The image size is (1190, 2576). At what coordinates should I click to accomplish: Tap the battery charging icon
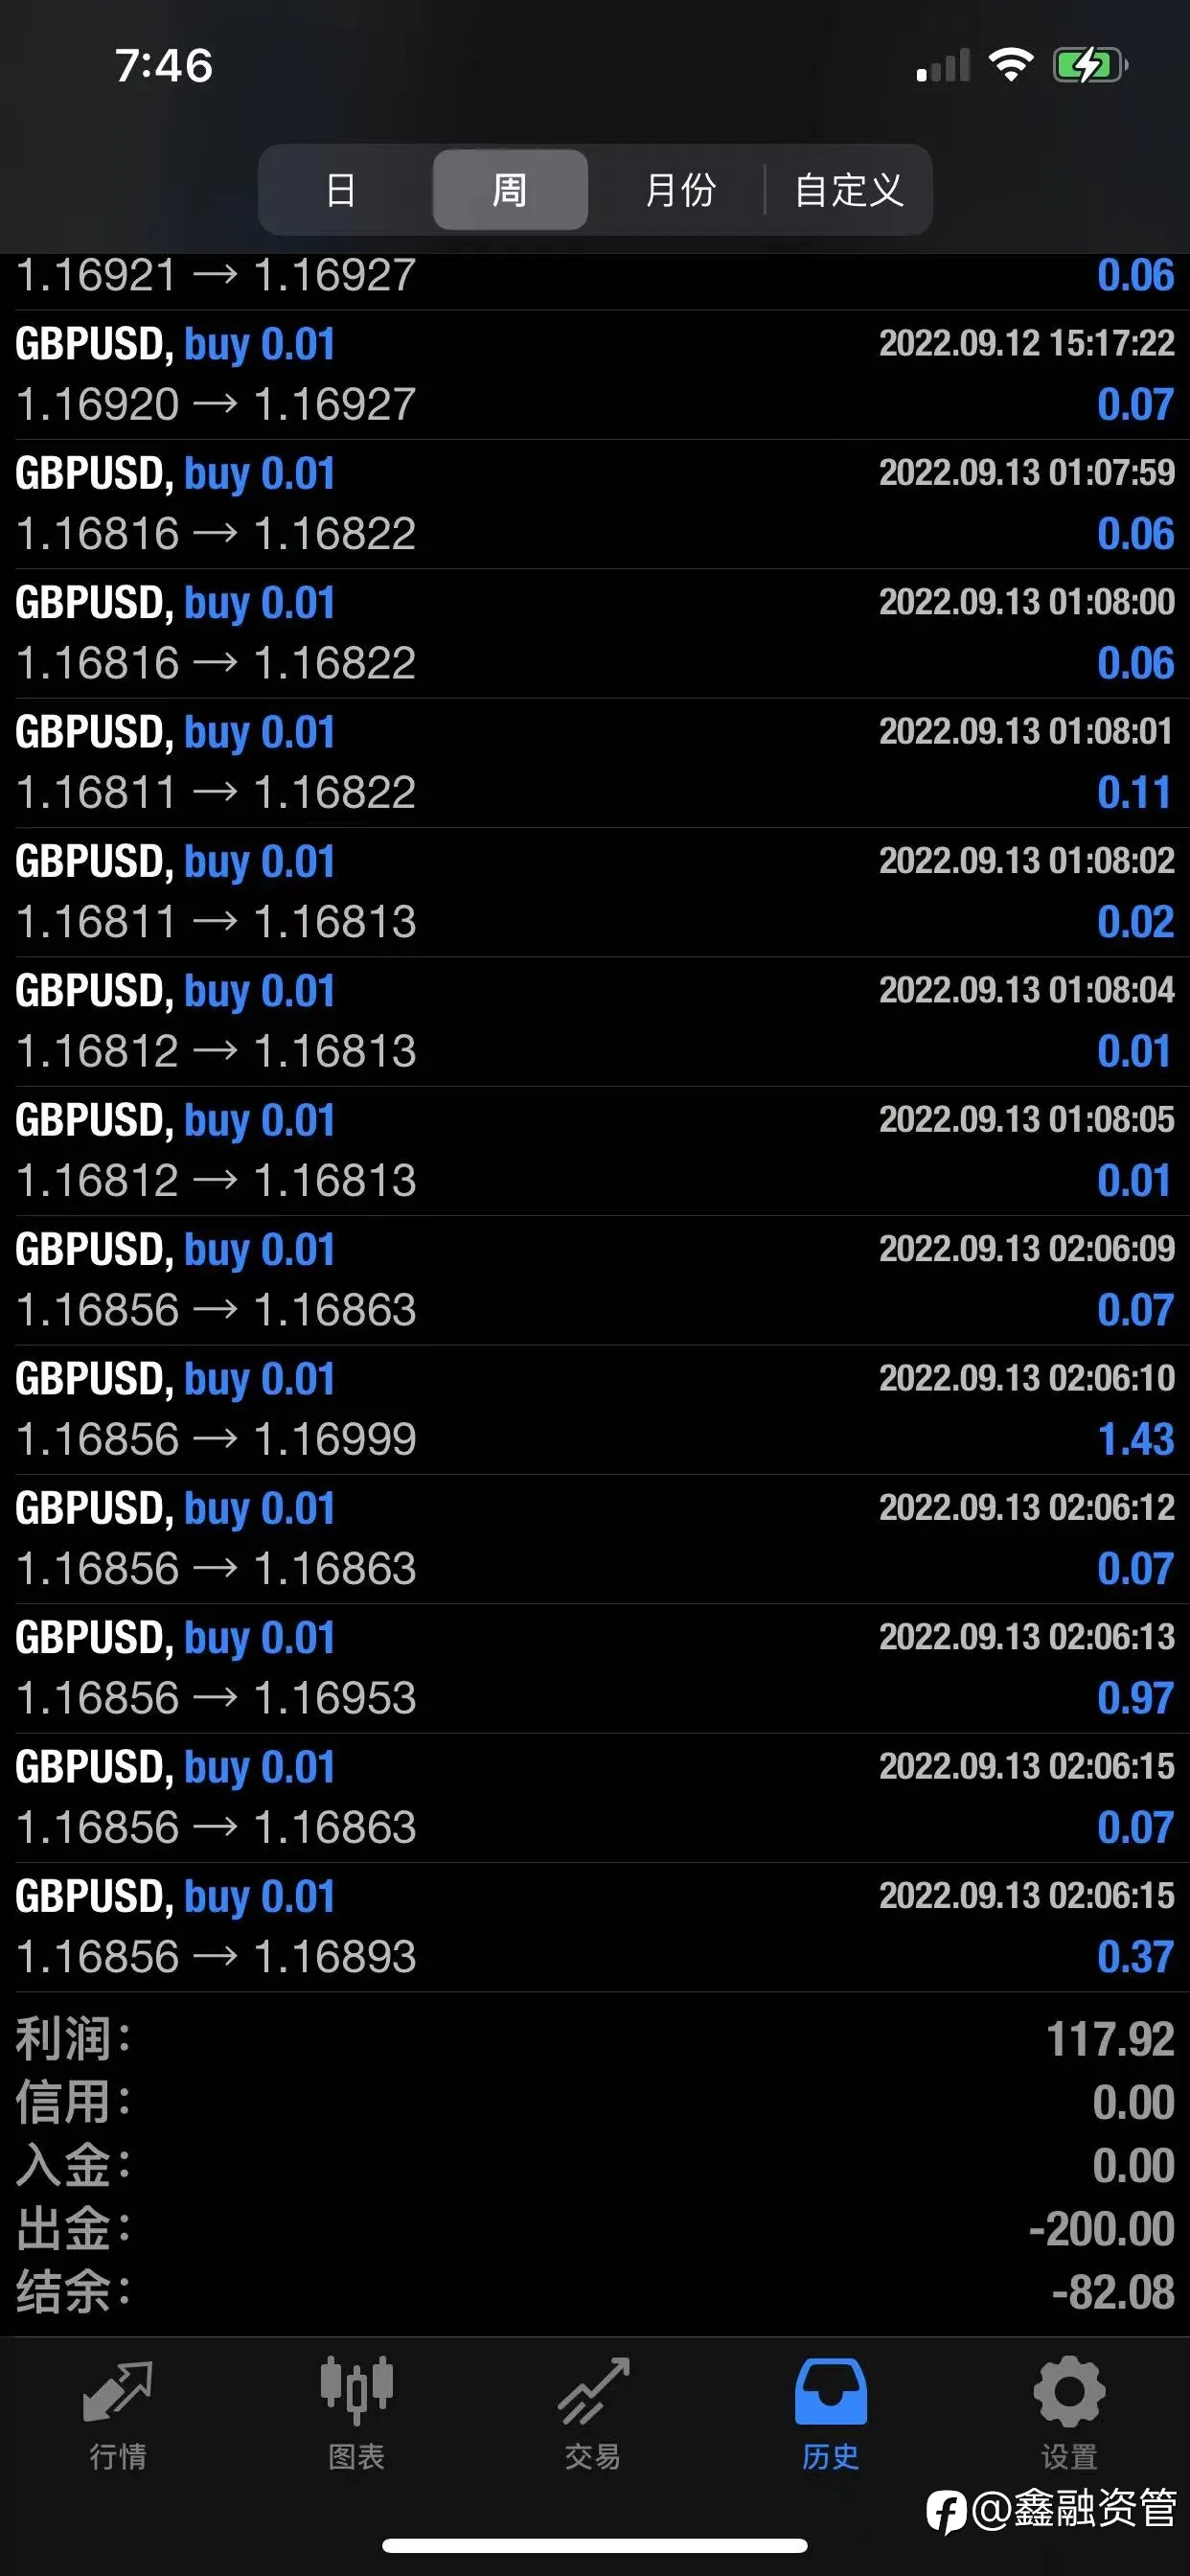(1090, 66)
